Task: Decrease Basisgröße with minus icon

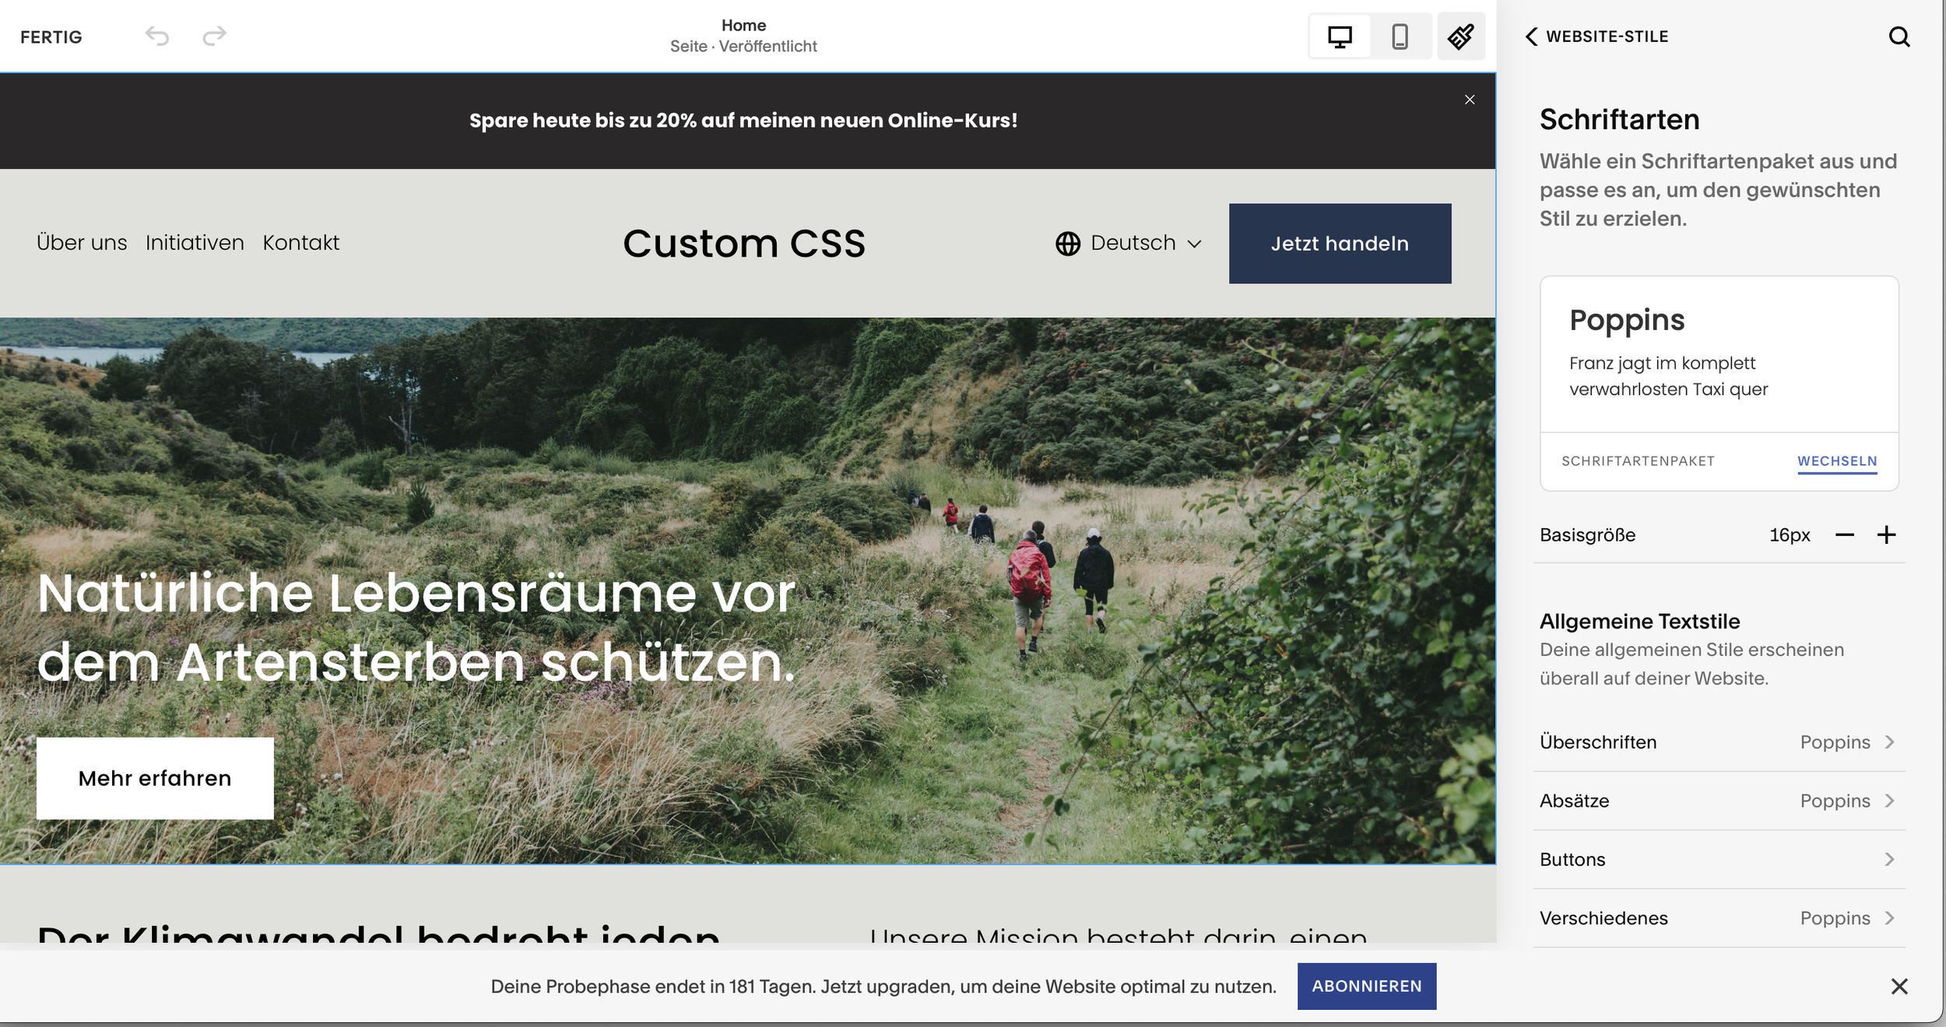Action: coord(1845,535)
